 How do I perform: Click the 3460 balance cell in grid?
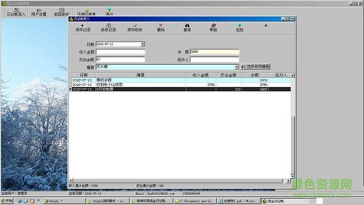(x=255, y=89)
